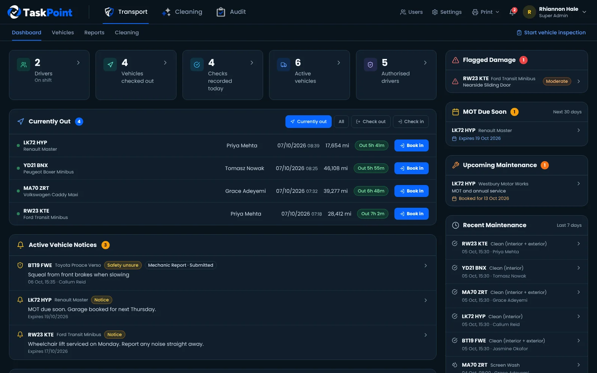Expand the BT19 FWE brake notice chevron
The width and height of the screenshot is (597, 373).
[x=426, y=266]
